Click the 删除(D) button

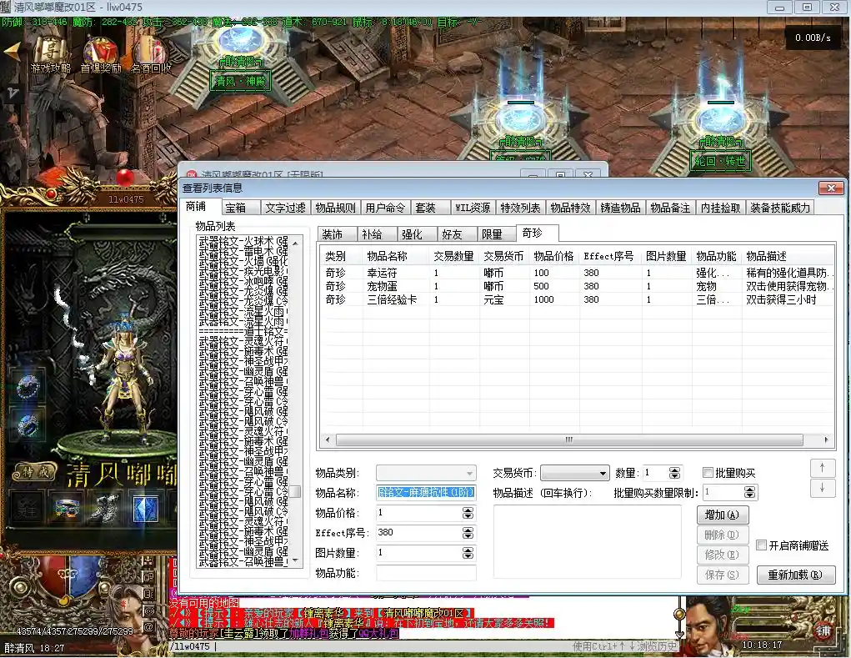tap(723, 535)
